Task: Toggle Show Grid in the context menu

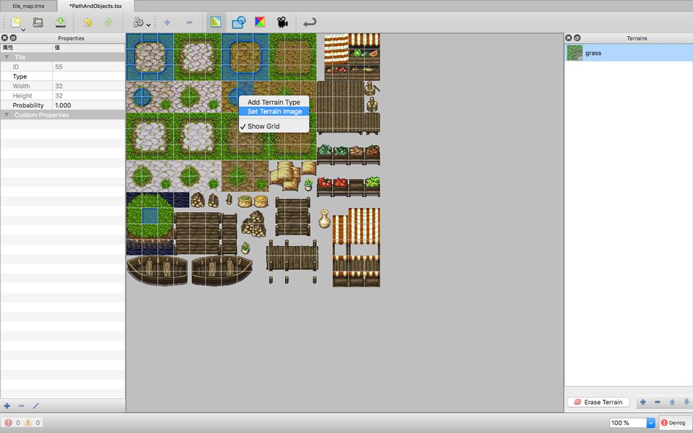Action: (274, 126)
